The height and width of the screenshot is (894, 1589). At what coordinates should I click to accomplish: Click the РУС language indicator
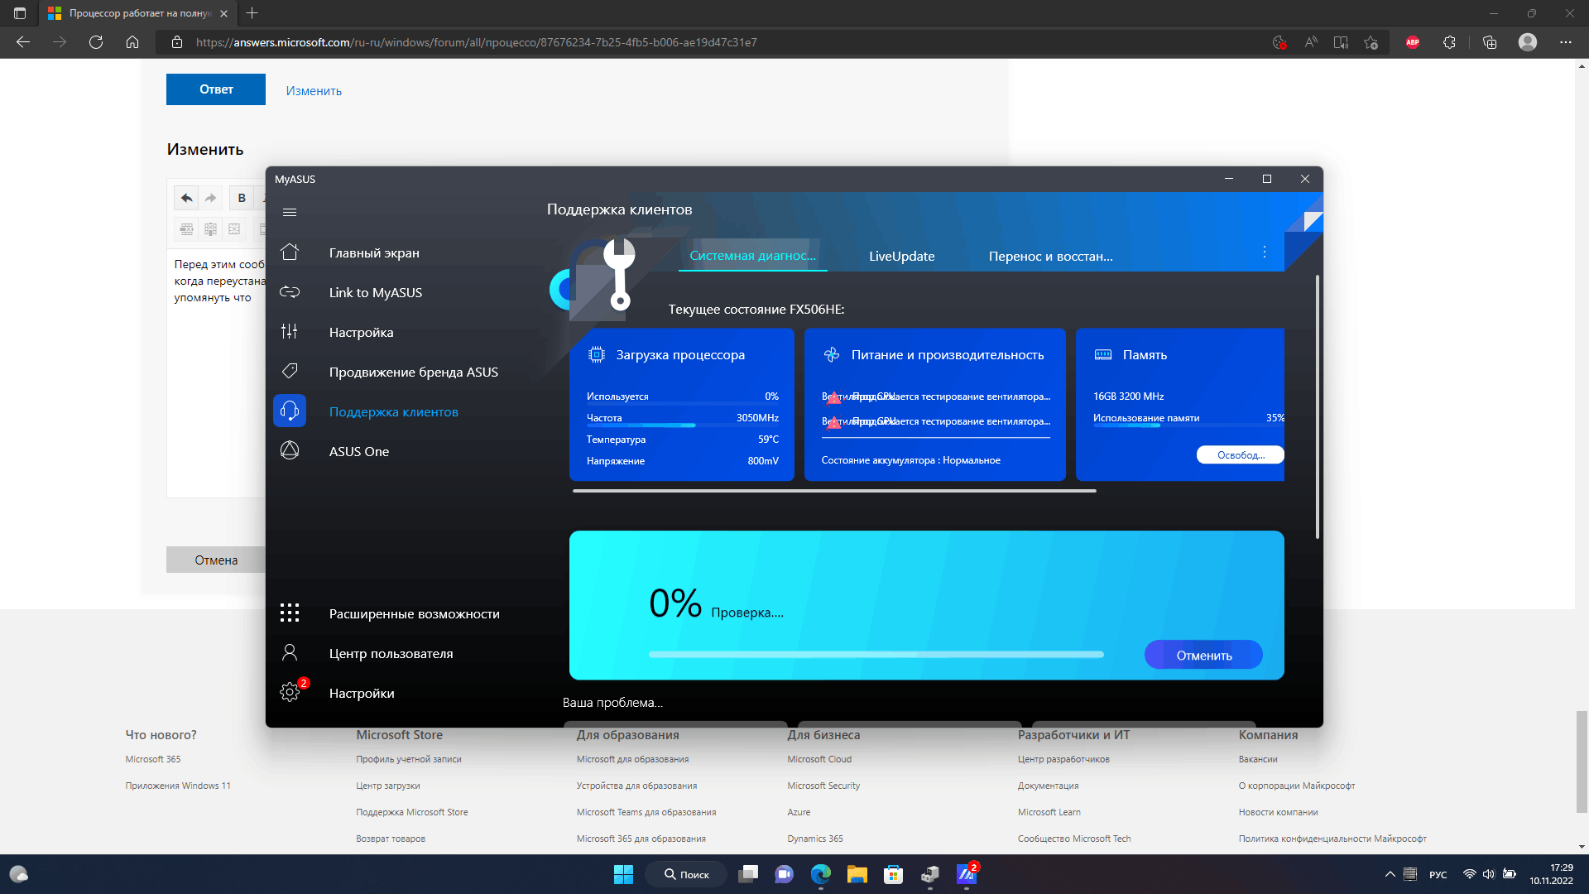pyautogui.click(x=1438, y=875)
